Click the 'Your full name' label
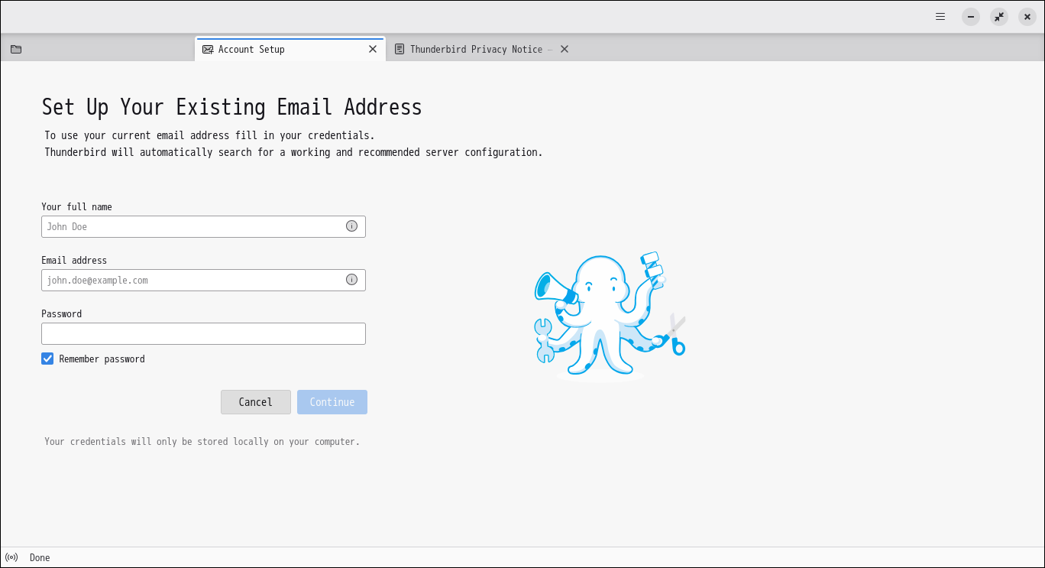The image size is (1045, 568). (76, 207)
